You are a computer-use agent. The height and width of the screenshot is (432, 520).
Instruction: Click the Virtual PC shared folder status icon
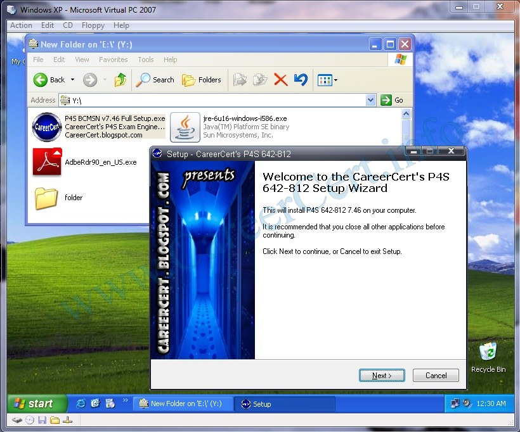(55, 421)
